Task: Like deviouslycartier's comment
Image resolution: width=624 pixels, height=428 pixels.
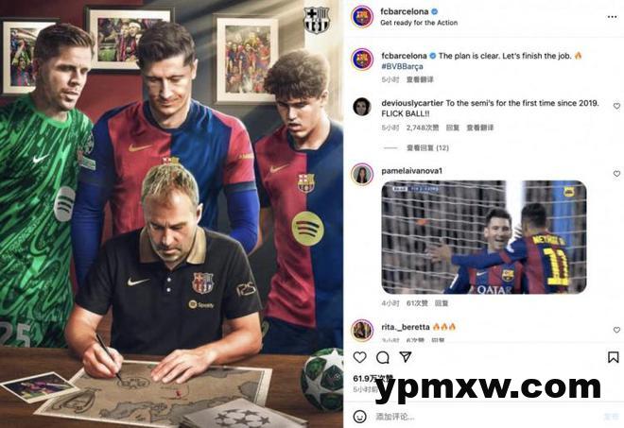Action: (616, 106)
